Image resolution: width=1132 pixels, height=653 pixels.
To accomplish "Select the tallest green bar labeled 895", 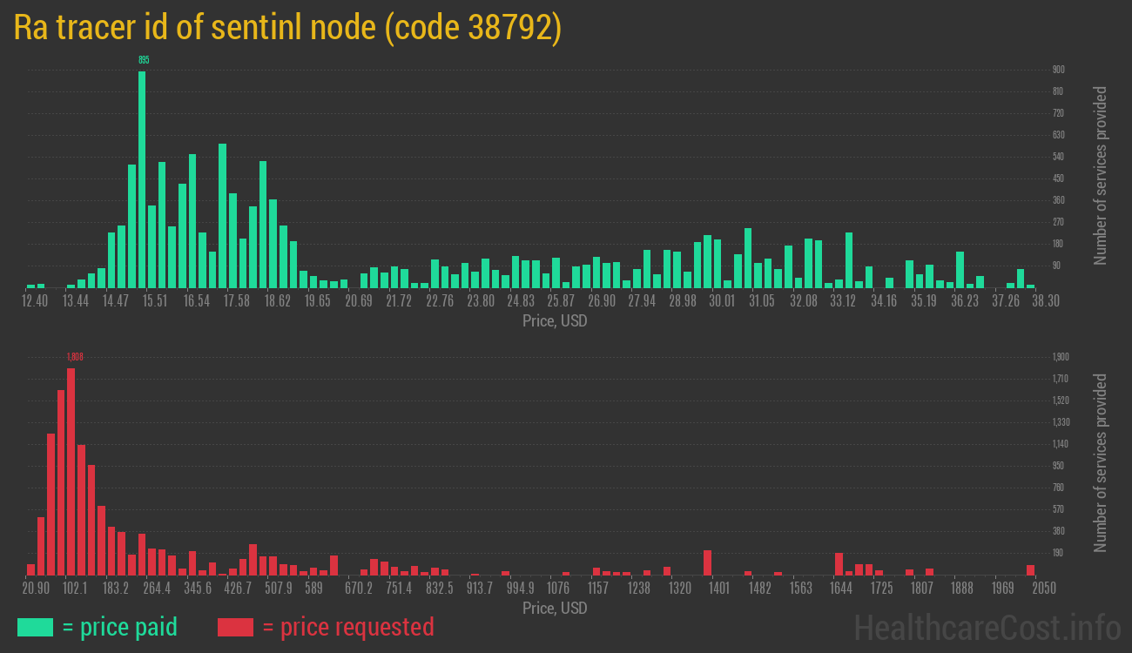I will [142, 178].
